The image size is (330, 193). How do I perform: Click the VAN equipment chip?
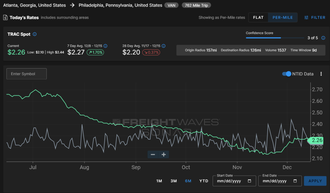(172, 5)
